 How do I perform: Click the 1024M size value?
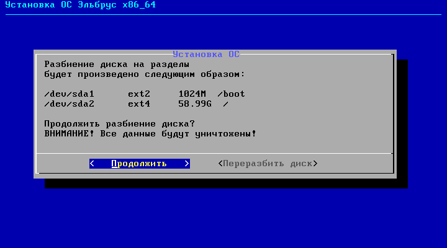[192, 94]
